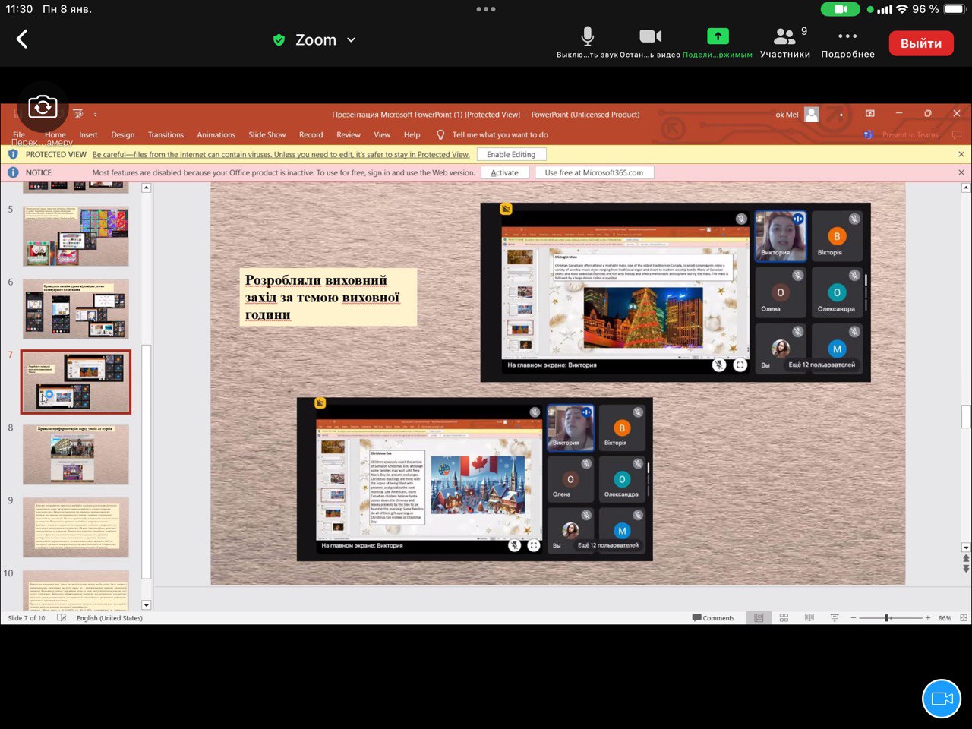This screenshot has height=729, width=972.
Task: Click the Protected View shield info icon
Action: coord(13,154)
